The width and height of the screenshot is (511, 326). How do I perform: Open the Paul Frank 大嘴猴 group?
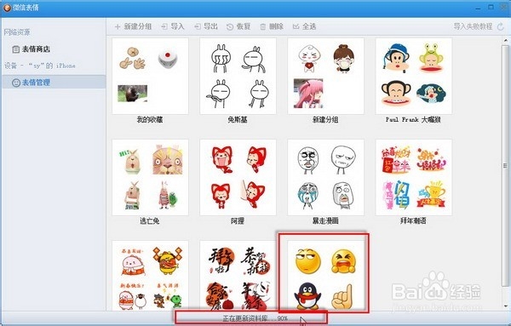click(414, 76)
